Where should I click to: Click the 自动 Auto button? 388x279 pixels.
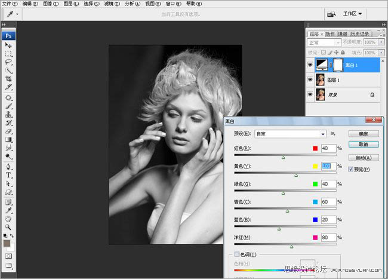(364, 158)
